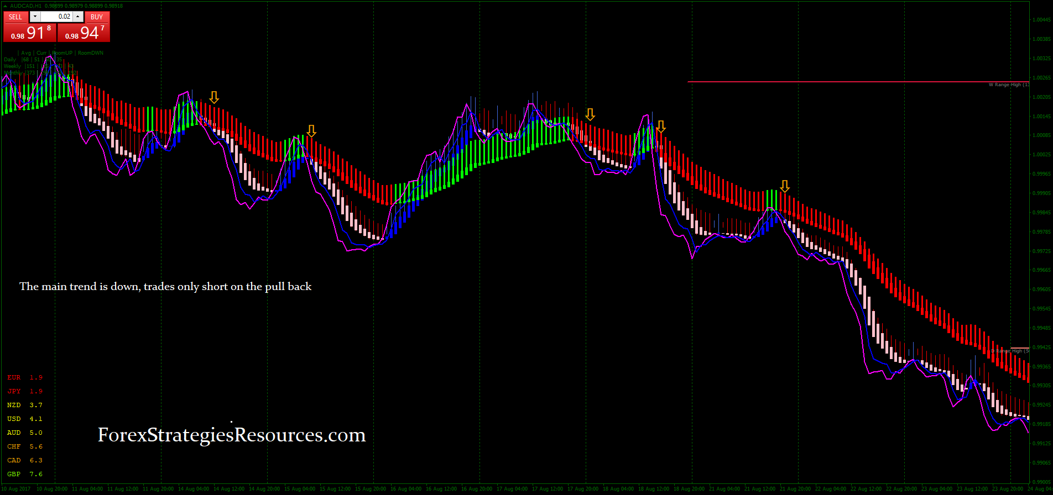Click price 0.99545 on the scale
1053x495 pixels.
pos(1041,309)
